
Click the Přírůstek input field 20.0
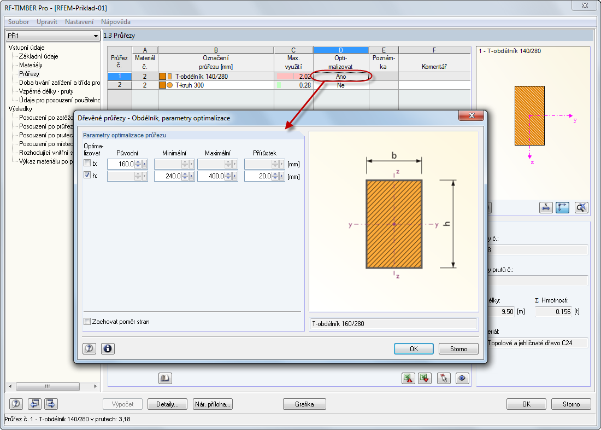coord(258,176)
